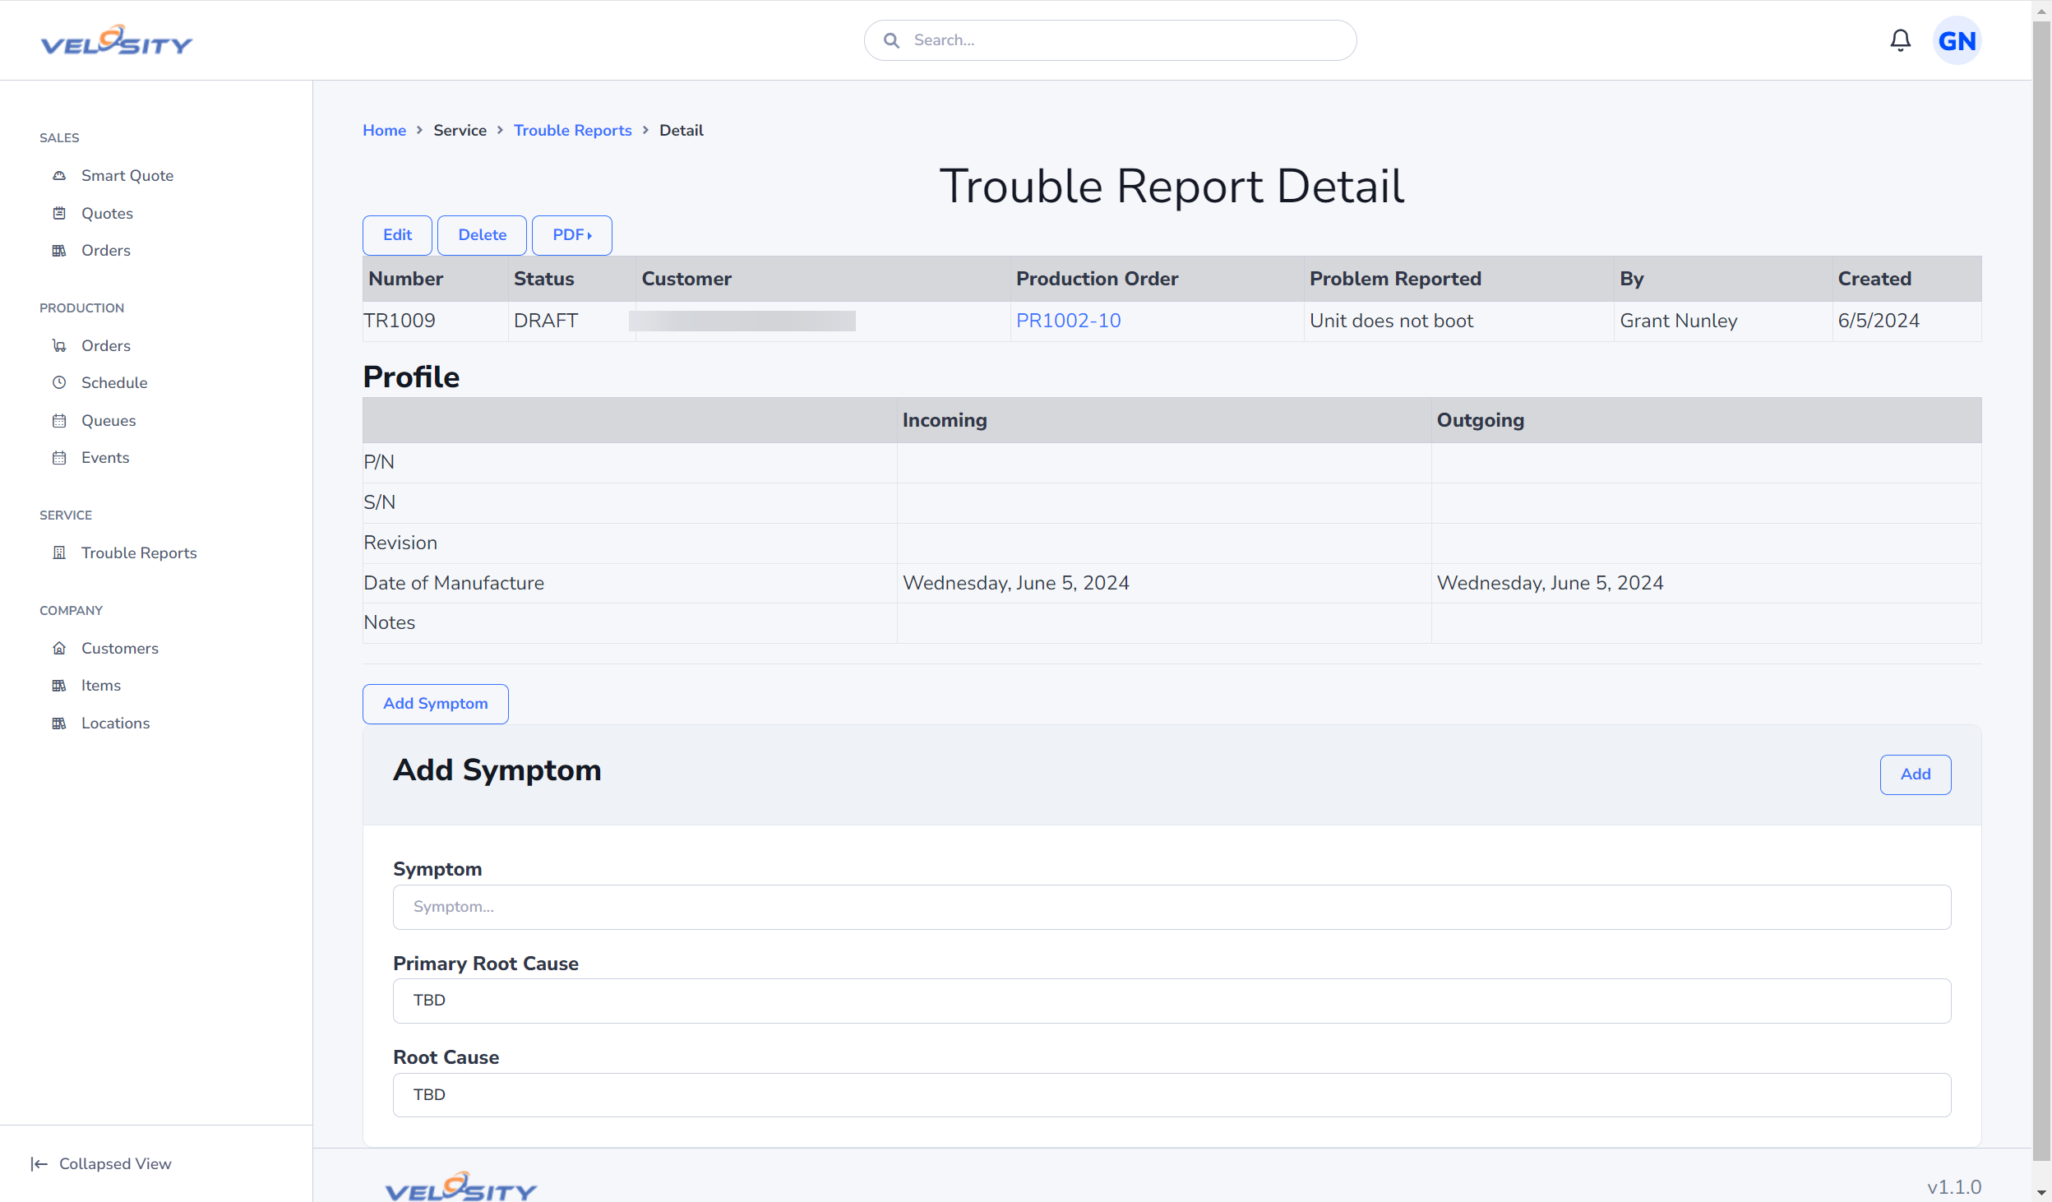Follow the Trouble Reports breadcrumb link
The image size is (2052, 1202).
(x=573, y=131)
